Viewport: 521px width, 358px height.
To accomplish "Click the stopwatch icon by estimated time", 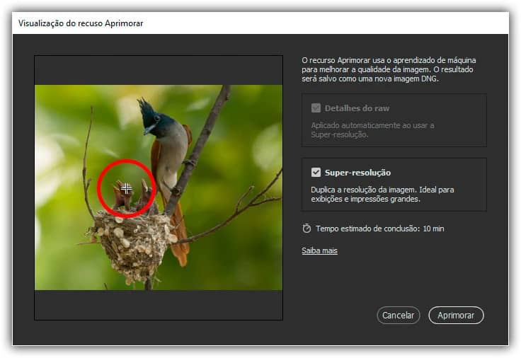I will coord(307,229).
